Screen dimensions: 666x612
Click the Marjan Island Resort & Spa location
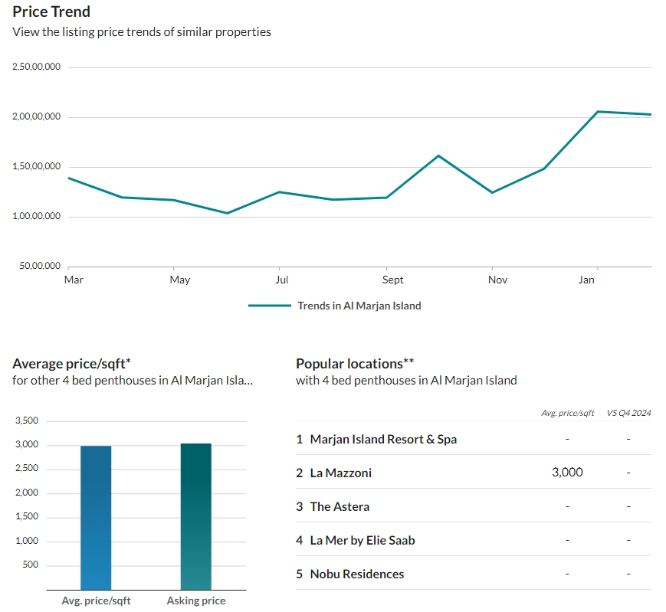click(383, 439)
